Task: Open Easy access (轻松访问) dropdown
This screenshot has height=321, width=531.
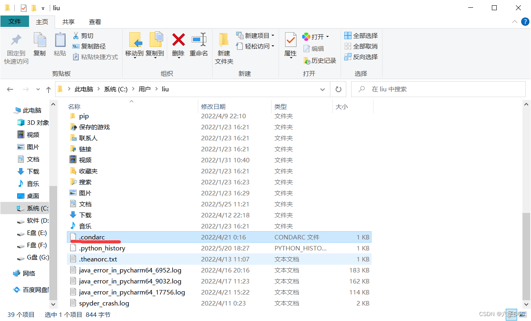Action: click(x=255, y=46)
